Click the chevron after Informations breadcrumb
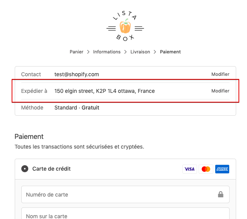The width and height of the screenshot is (247, 219). [125, 52]
